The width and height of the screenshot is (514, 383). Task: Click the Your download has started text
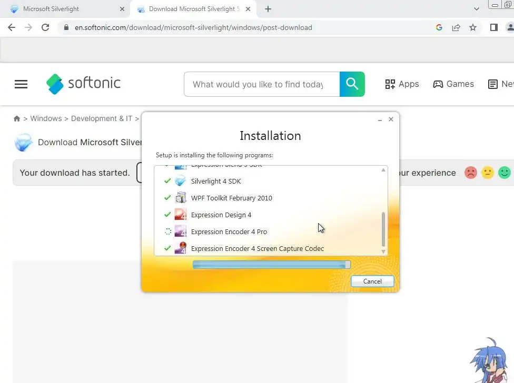pos(75,173)
